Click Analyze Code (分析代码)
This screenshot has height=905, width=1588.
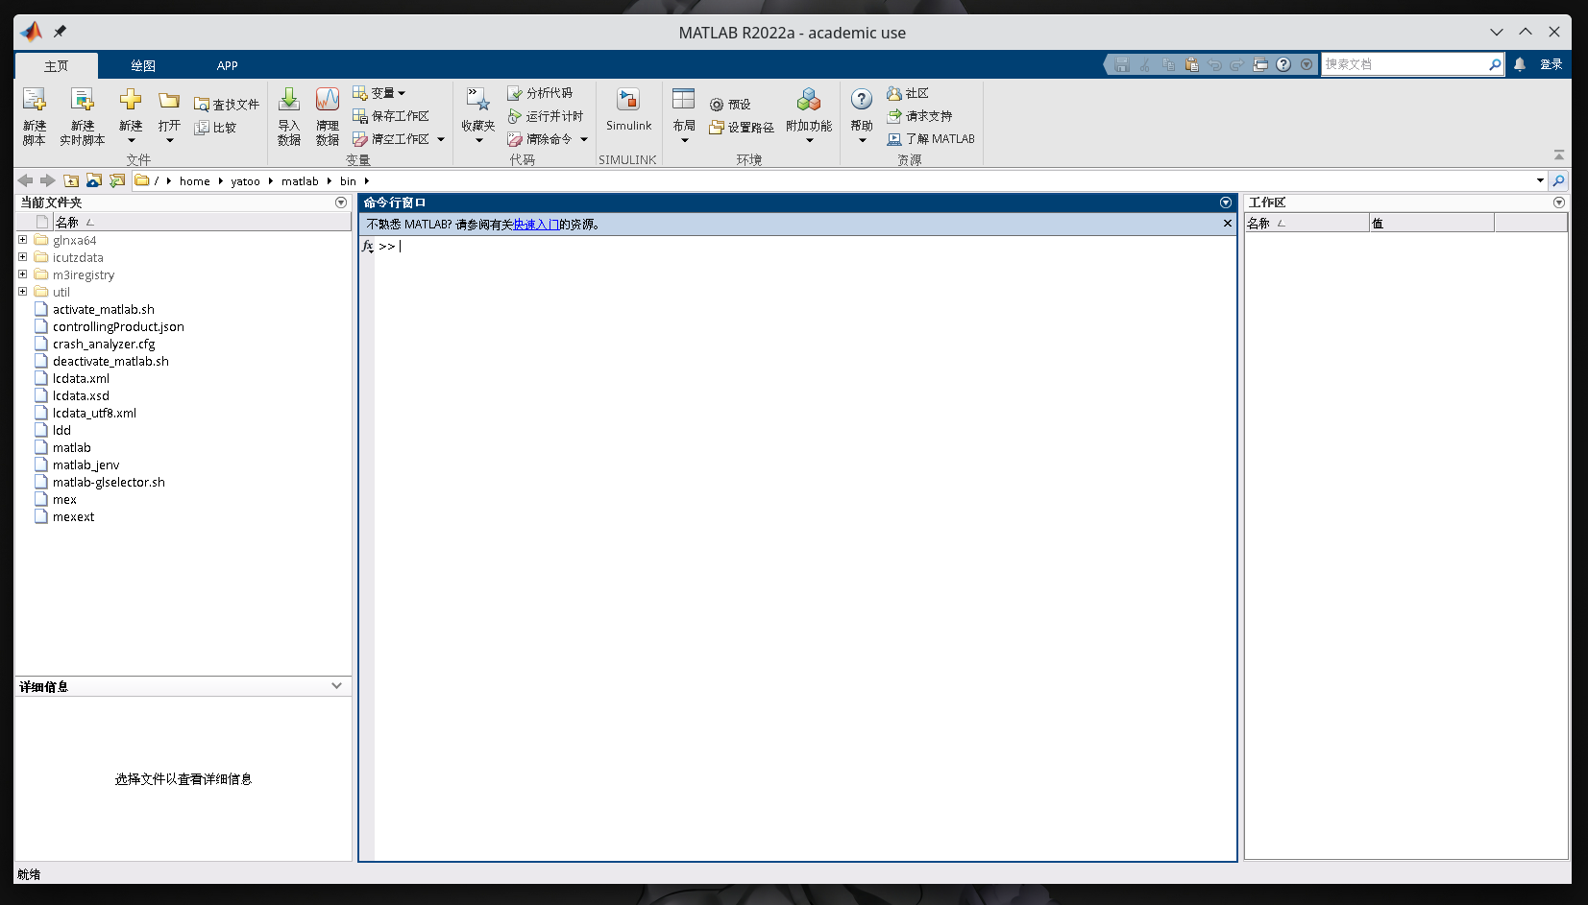click(540, 93)
